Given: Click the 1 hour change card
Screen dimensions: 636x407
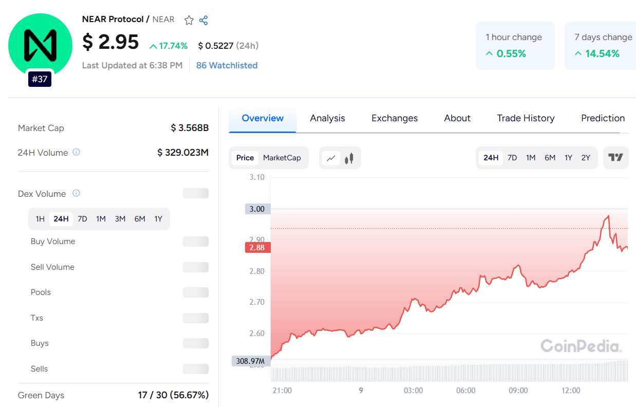Looking at the screenshot, I should pos(515,46).
